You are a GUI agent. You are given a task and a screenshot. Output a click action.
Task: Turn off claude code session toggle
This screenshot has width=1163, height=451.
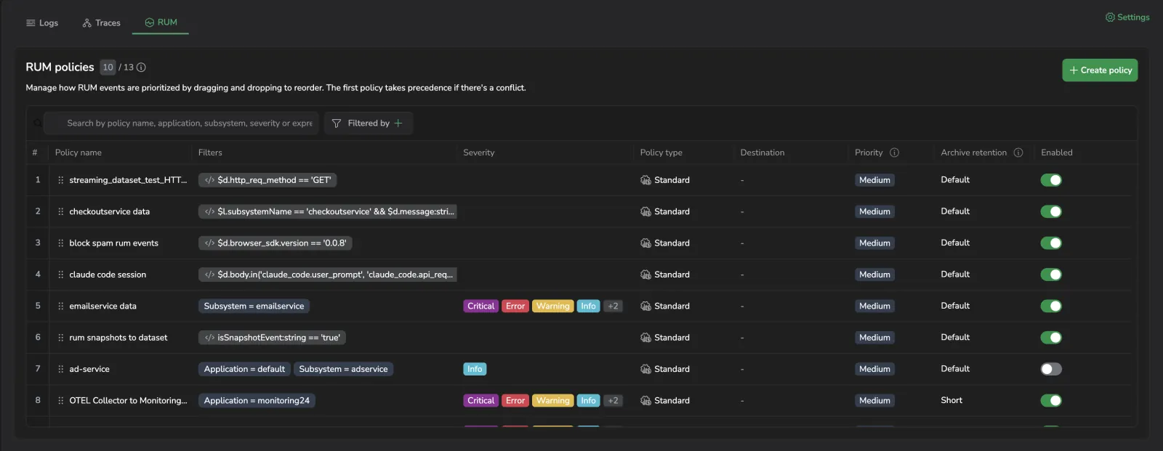tap(1051, 275)
